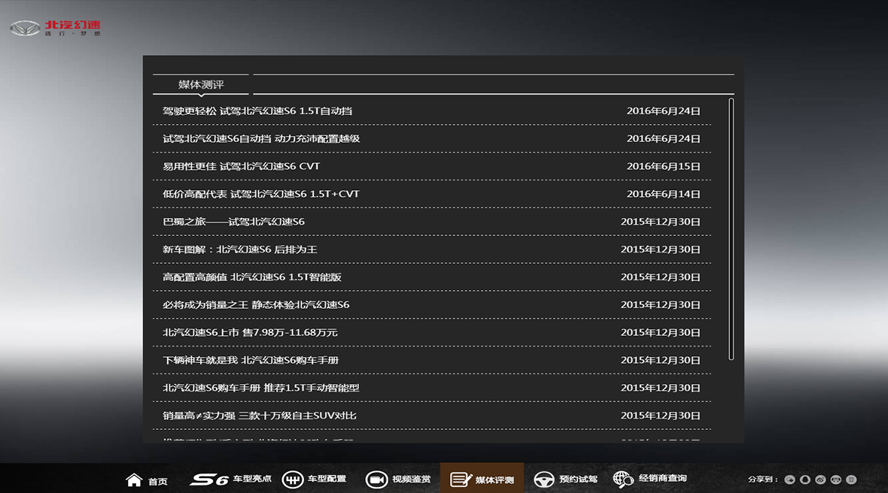Select the 媒体评测 item in bottom navigation
Image resolution: width=888 pixels, height=493 pixels.
pos(482,479)
